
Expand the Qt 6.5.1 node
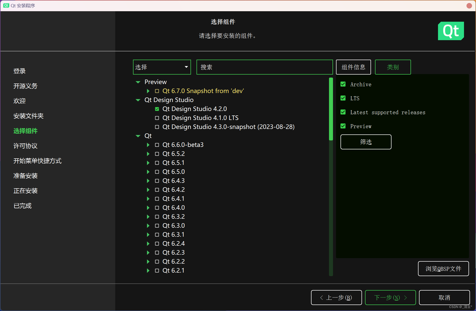click(148, 163)
